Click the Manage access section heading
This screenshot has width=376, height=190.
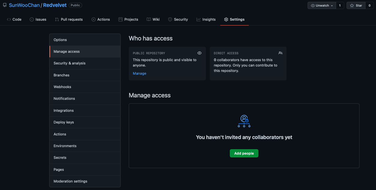tap(150, 95)
